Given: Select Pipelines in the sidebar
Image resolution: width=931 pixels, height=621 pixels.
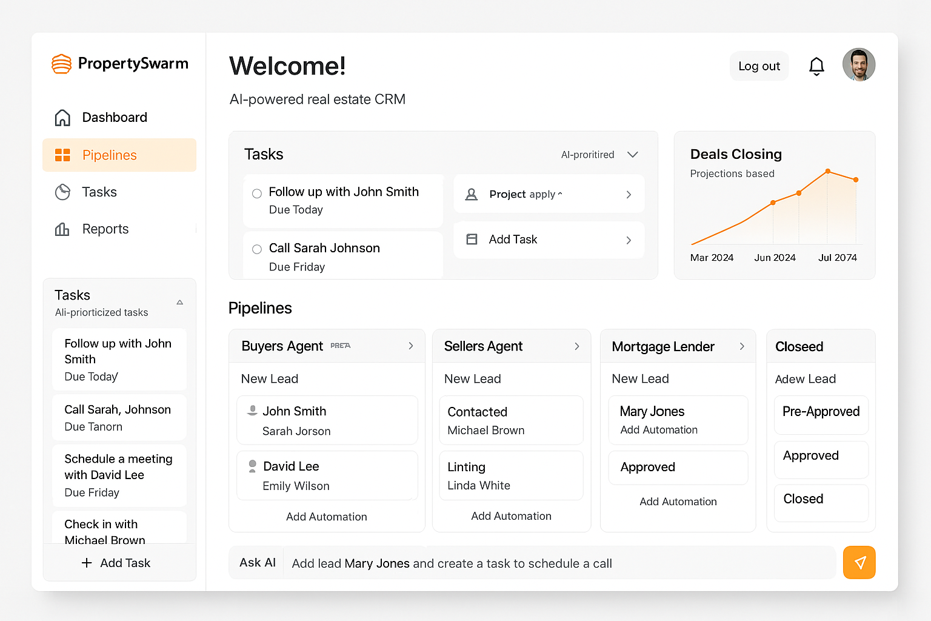Looking at the screenshot, I should click(119, 155).
